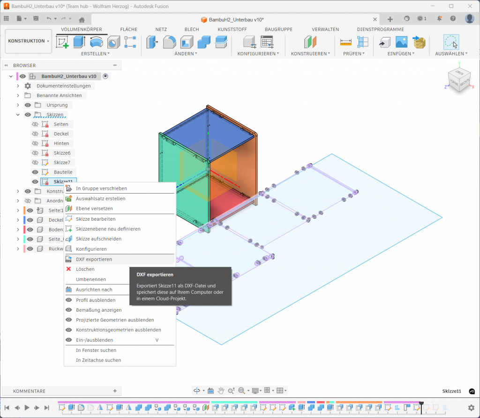Click the Revolve tool icon

click(x=96, y=43)
